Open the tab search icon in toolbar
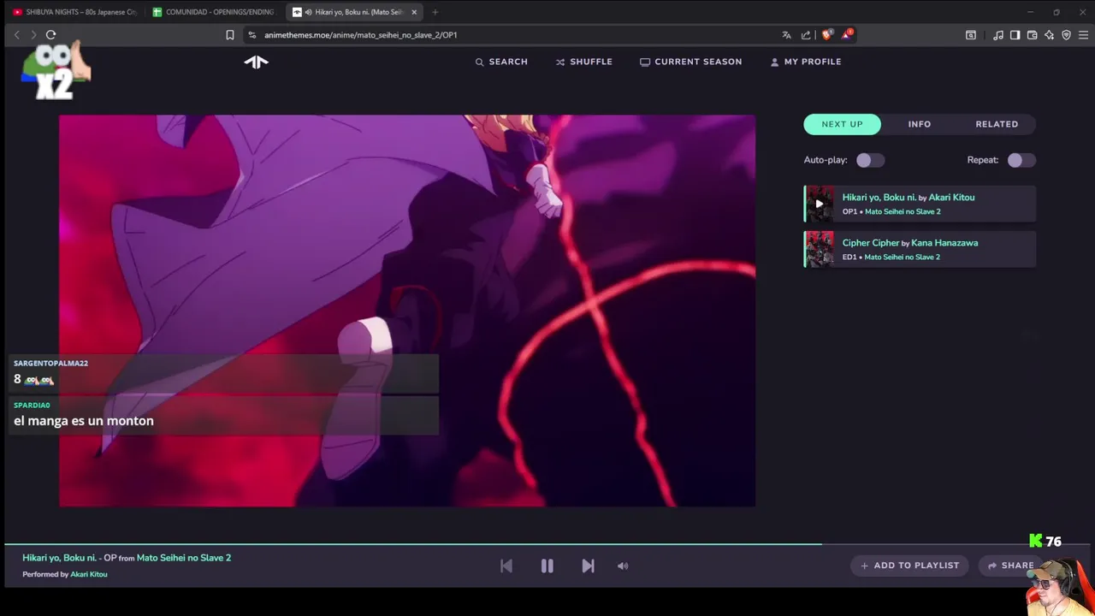The height and width of the screenshot is (616, 1095). 971,35
